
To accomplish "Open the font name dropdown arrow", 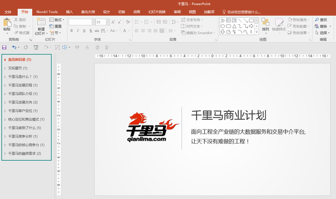I will tap(93, 22).
